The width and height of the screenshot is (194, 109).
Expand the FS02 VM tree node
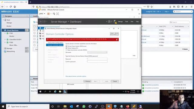click(5, 42)
